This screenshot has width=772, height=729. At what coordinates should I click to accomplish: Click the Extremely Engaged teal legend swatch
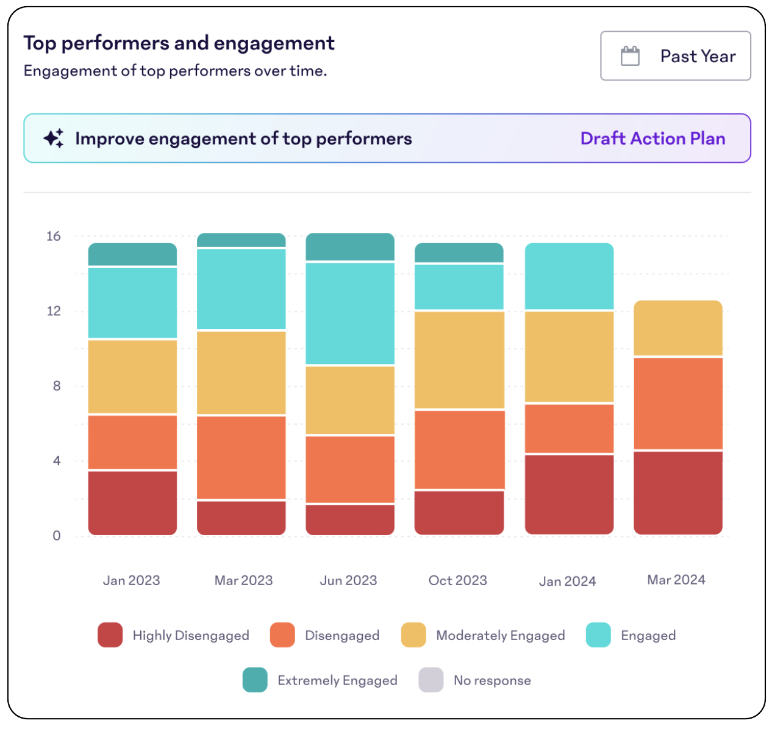point(255,680)
